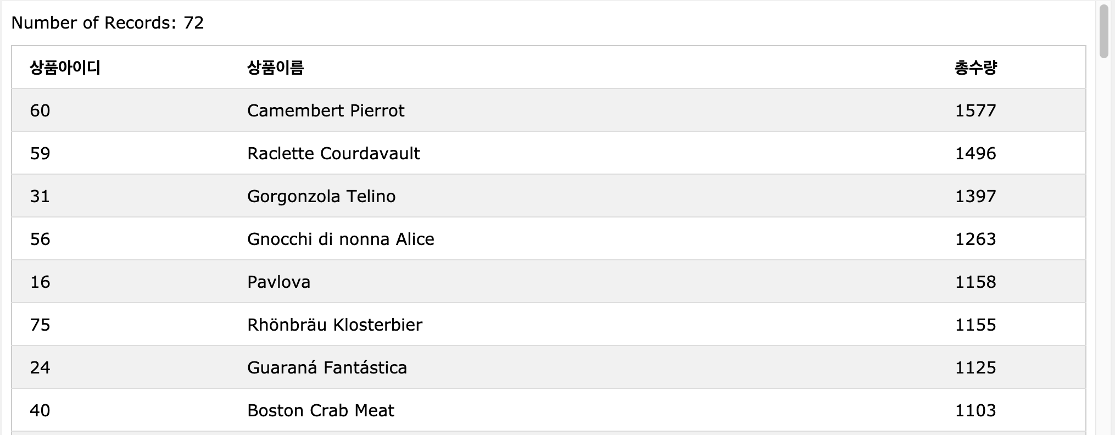Click the Rhönbräu Klosterbier entry
Viewport: 1115px width, 435px height.
click(x=335, y=325)
